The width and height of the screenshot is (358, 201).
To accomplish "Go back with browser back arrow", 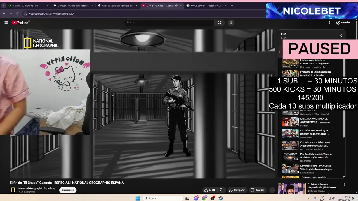I will 4,13.
